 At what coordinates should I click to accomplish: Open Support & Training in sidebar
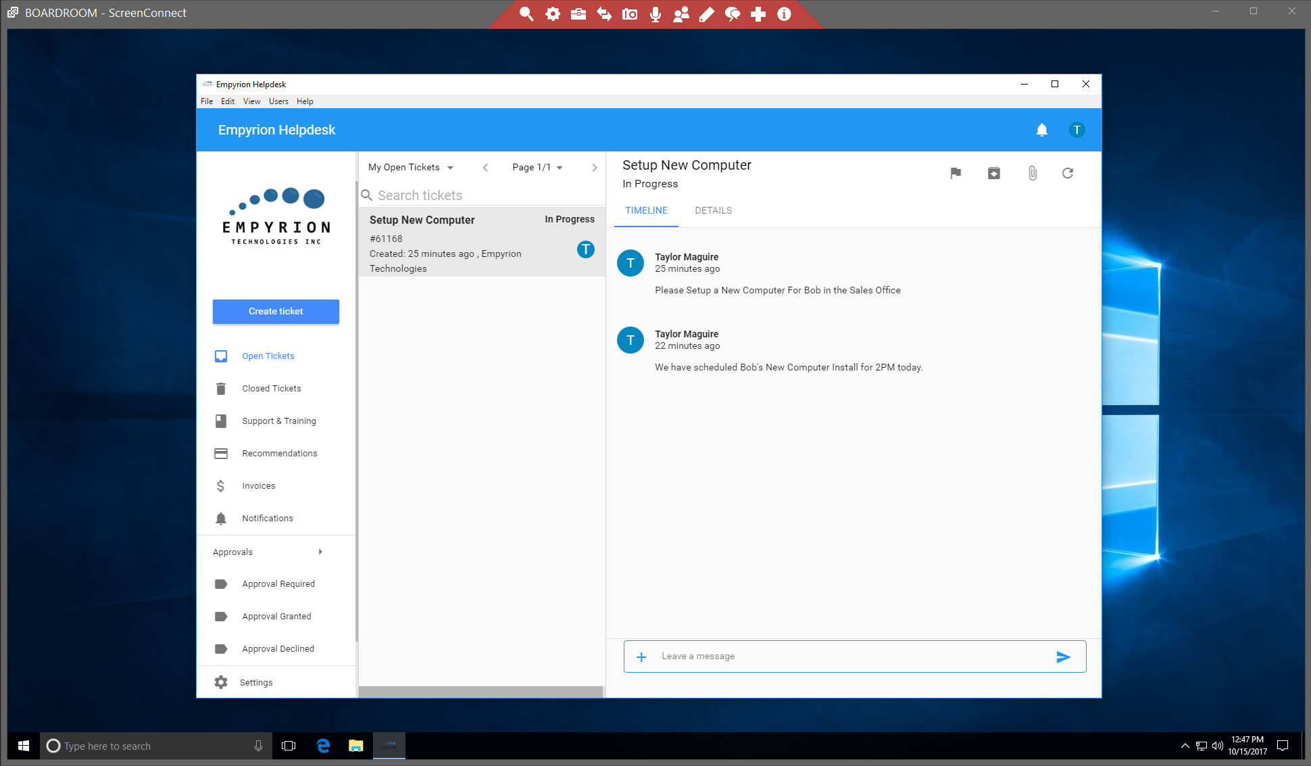pyautogui.click(x=278, y=421)
